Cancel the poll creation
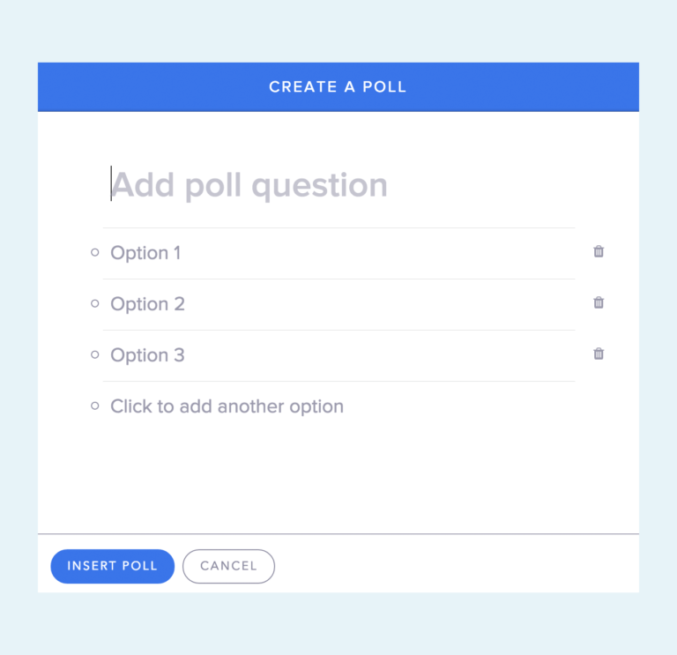The height and width of the screenshot is (655, 677). tap(228, 566)
